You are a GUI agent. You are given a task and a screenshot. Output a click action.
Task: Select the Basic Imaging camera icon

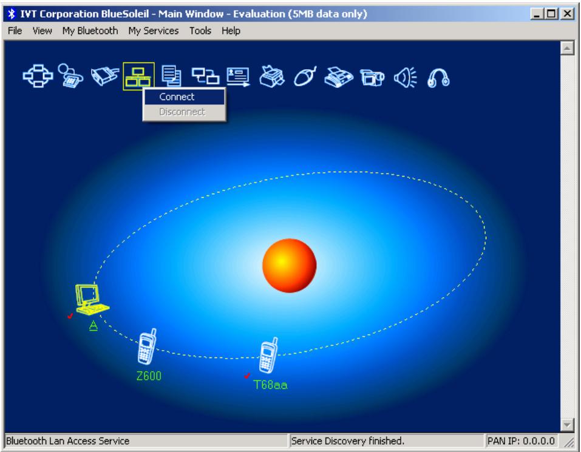(372, 78)
